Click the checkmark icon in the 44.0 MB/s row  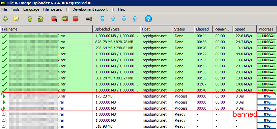[x=4, y=54]
